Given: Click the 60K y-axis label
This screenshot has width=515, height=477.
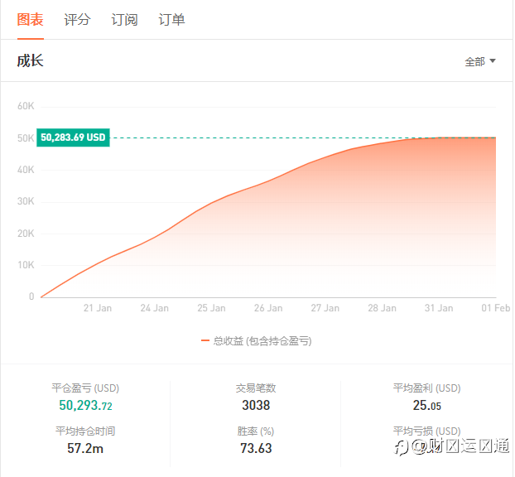Looking at the screenshot, I should click(x=26, y=106).
